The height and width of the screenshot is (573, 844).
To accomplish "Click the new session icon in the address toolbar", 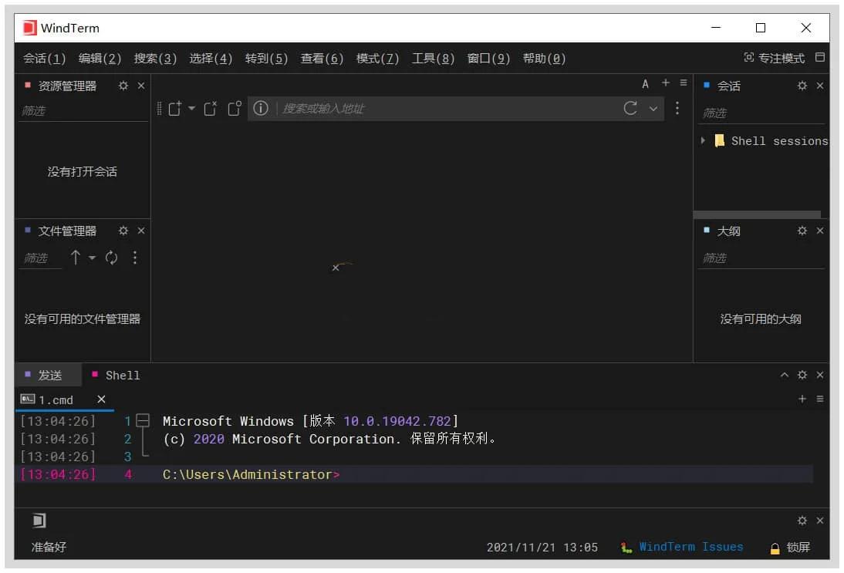I will point(175,109).
